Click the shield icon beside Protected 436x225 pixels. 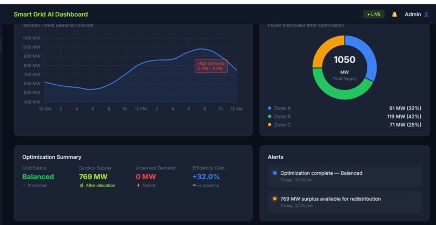click(24, 186)
